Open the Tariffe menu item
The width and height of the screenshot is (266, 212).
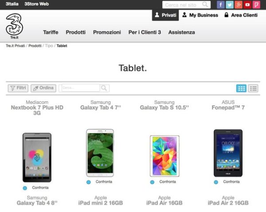pos(51,32)
